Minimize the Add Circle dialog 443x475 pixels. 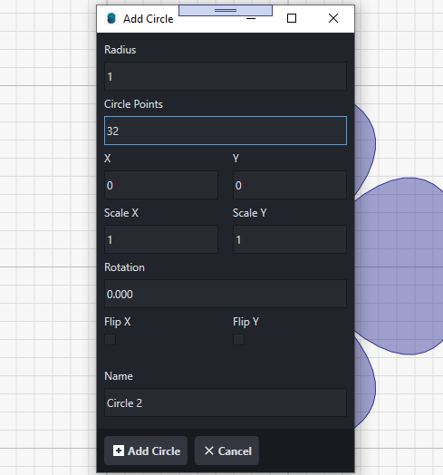click(x=251, y=19)
